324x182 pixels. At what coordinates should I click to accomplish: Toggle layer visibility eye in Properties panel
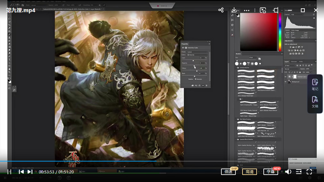pos(203,86)
